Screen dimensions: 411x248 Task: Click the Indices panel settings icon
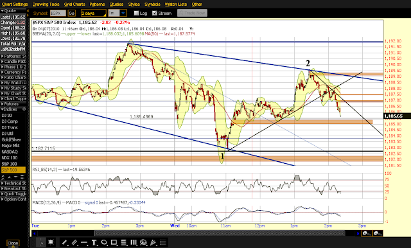(x=24, y=109)
